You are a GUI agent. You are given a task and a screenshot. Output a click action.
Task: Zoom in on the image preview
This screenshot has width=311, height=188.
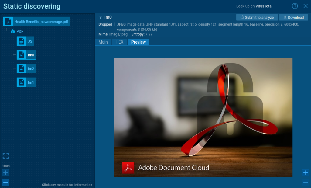pos(306,173)
